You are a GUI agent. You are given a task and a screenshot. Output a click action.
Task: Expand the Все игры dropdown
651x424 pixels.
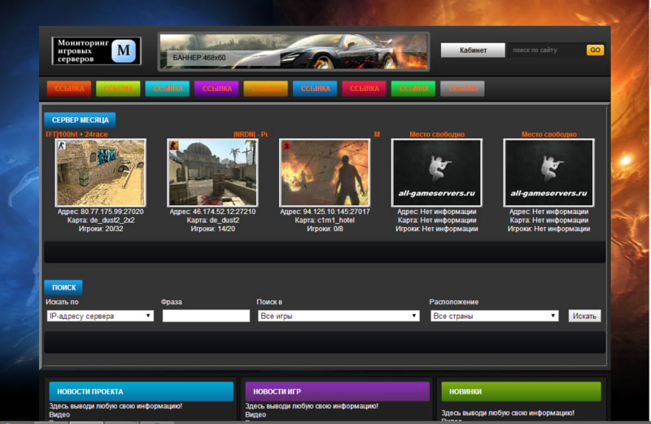pos(339,316)
